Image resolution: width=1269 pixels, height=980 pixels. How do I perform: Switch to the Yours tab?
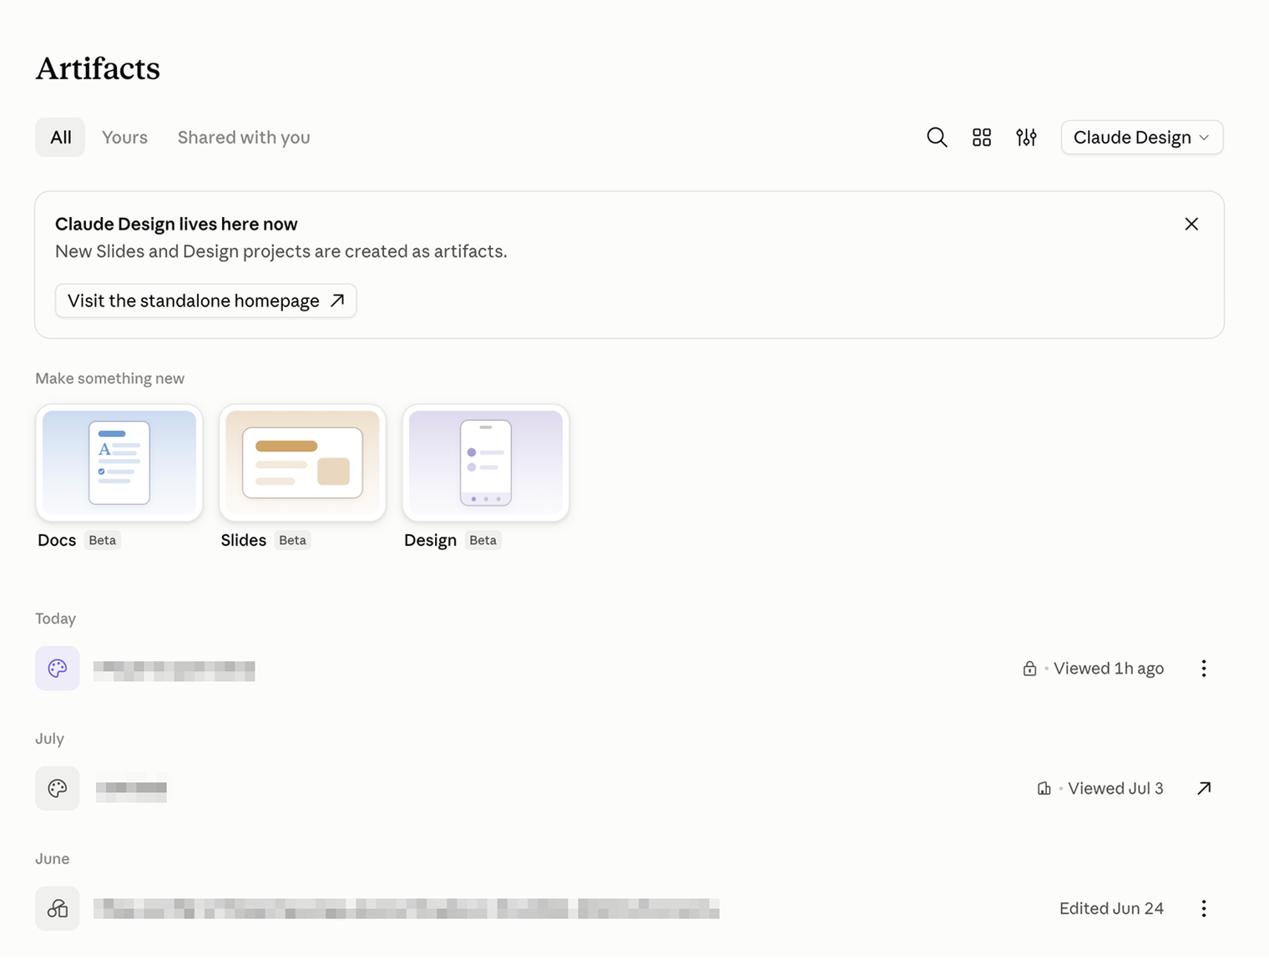tap(124, 137)
